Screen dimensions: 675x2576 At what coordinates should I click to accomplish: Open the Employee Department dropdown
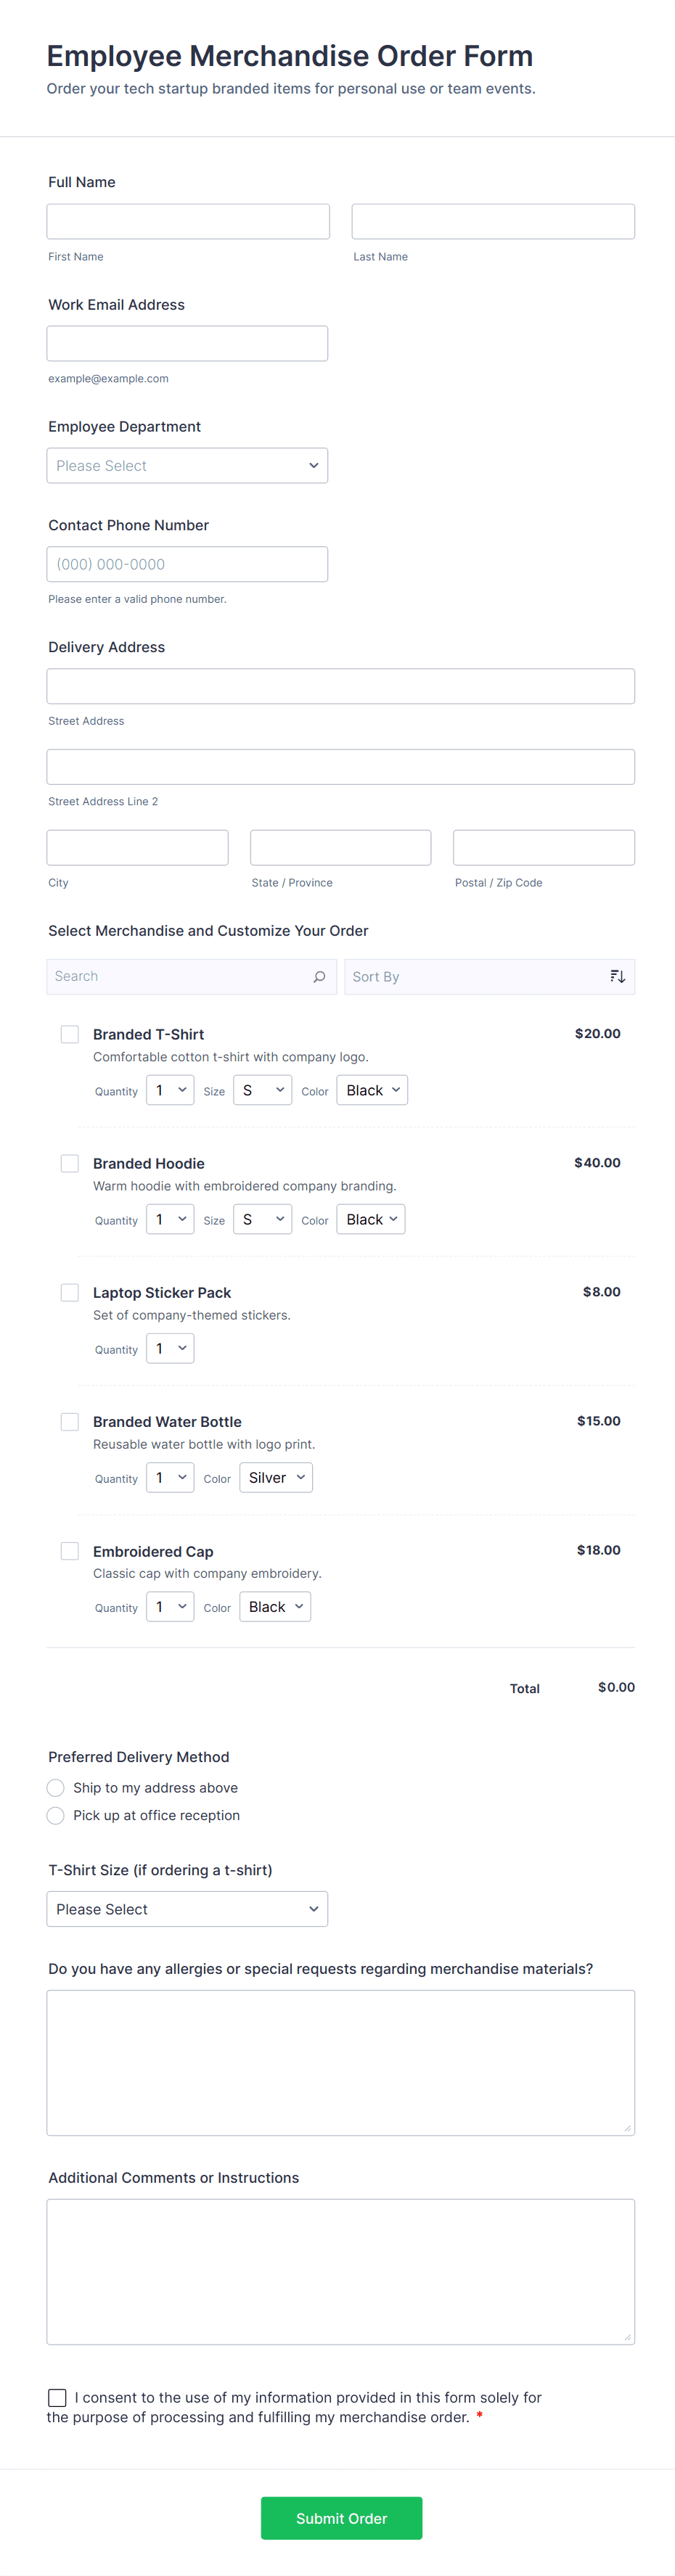187,465
